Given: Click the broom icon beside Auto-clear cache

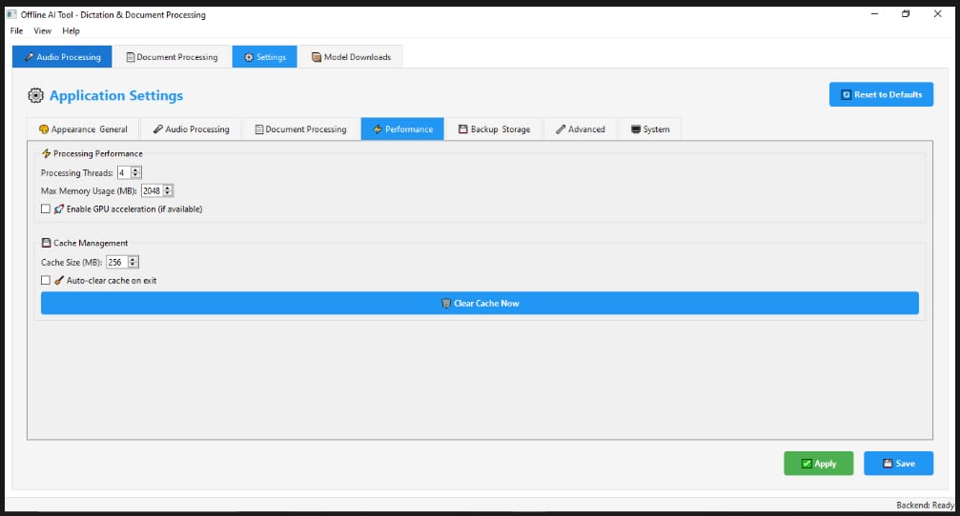Looking at the screenshot, I should (x=59, y=281).
